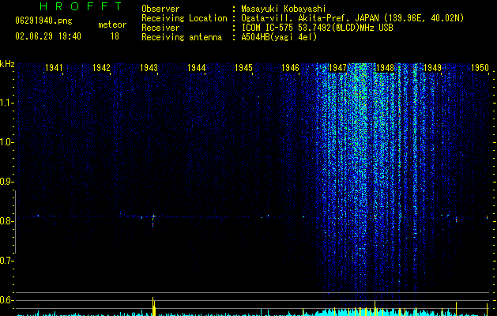This screenshot has height=316, width=497.
Task: Click the 0.9 kHz axis label
Action: pos(6,182)
